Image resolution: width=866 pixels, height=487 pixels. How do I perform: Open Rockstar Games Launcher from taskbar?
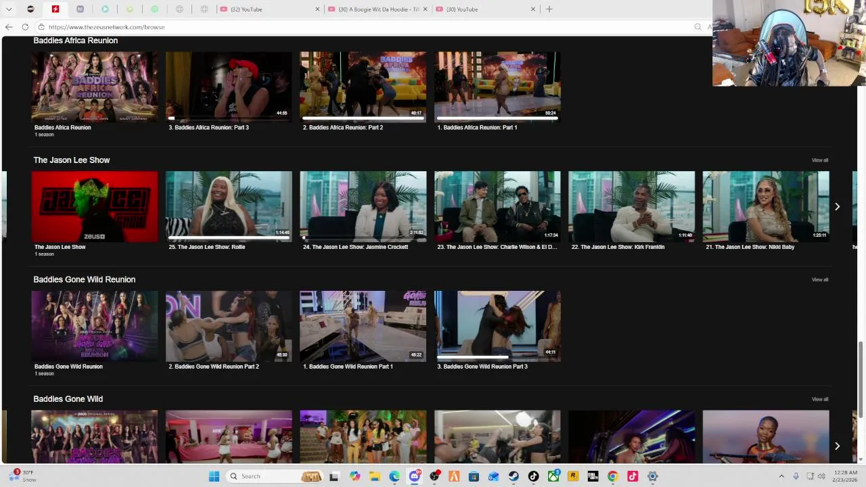573,476
